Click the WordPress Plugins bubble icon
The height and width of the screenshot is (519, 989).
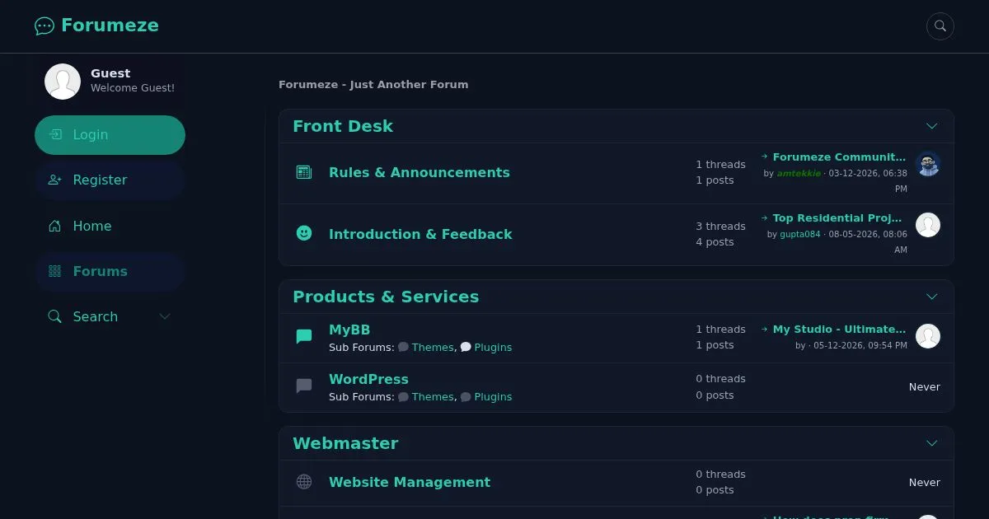pyautogui.click(x=466, y=397)
